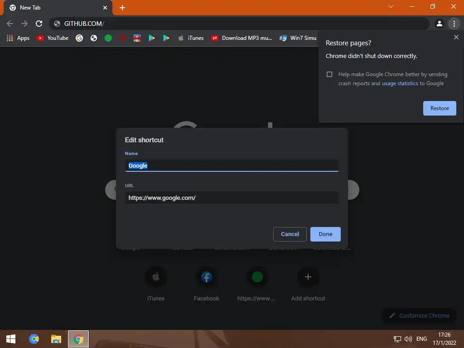Image resolution: width=464 pixels, height=348 pixels.
Task: Open the iTunes bookmark
Action: [x=191, y=38]
